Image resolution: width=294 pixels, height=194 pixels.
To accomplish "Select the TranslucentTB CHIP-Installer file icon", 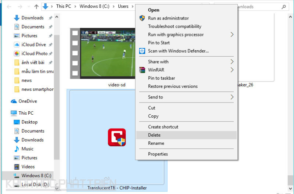I will tap(116, 137).
